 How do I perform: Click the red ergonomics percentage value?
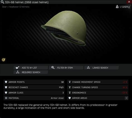(124, 93)
